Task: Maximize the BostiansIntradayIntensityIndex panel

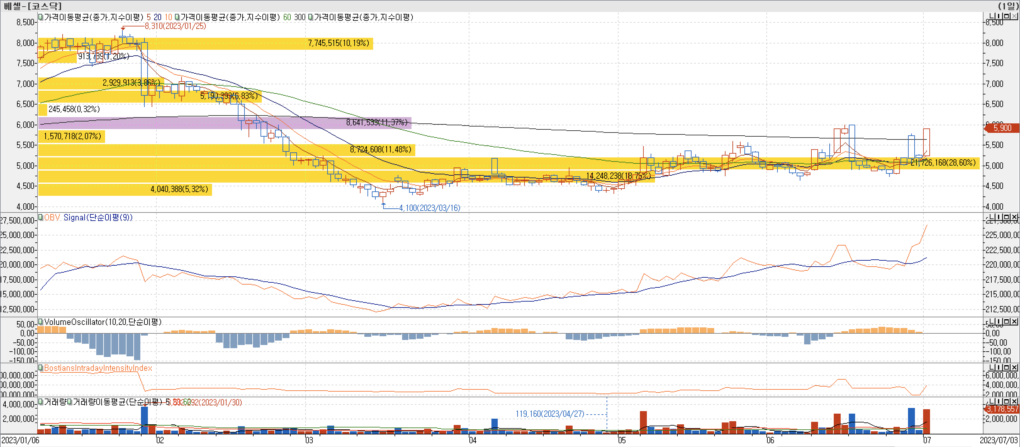Action: pos(1007,368)
